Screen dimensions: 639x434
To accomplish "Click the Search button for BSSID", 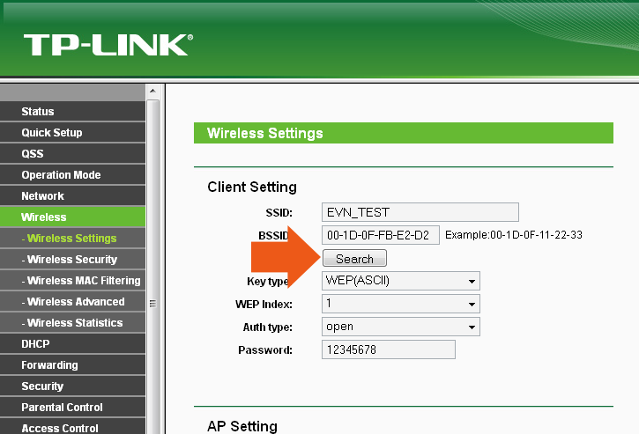I will 354,259.
